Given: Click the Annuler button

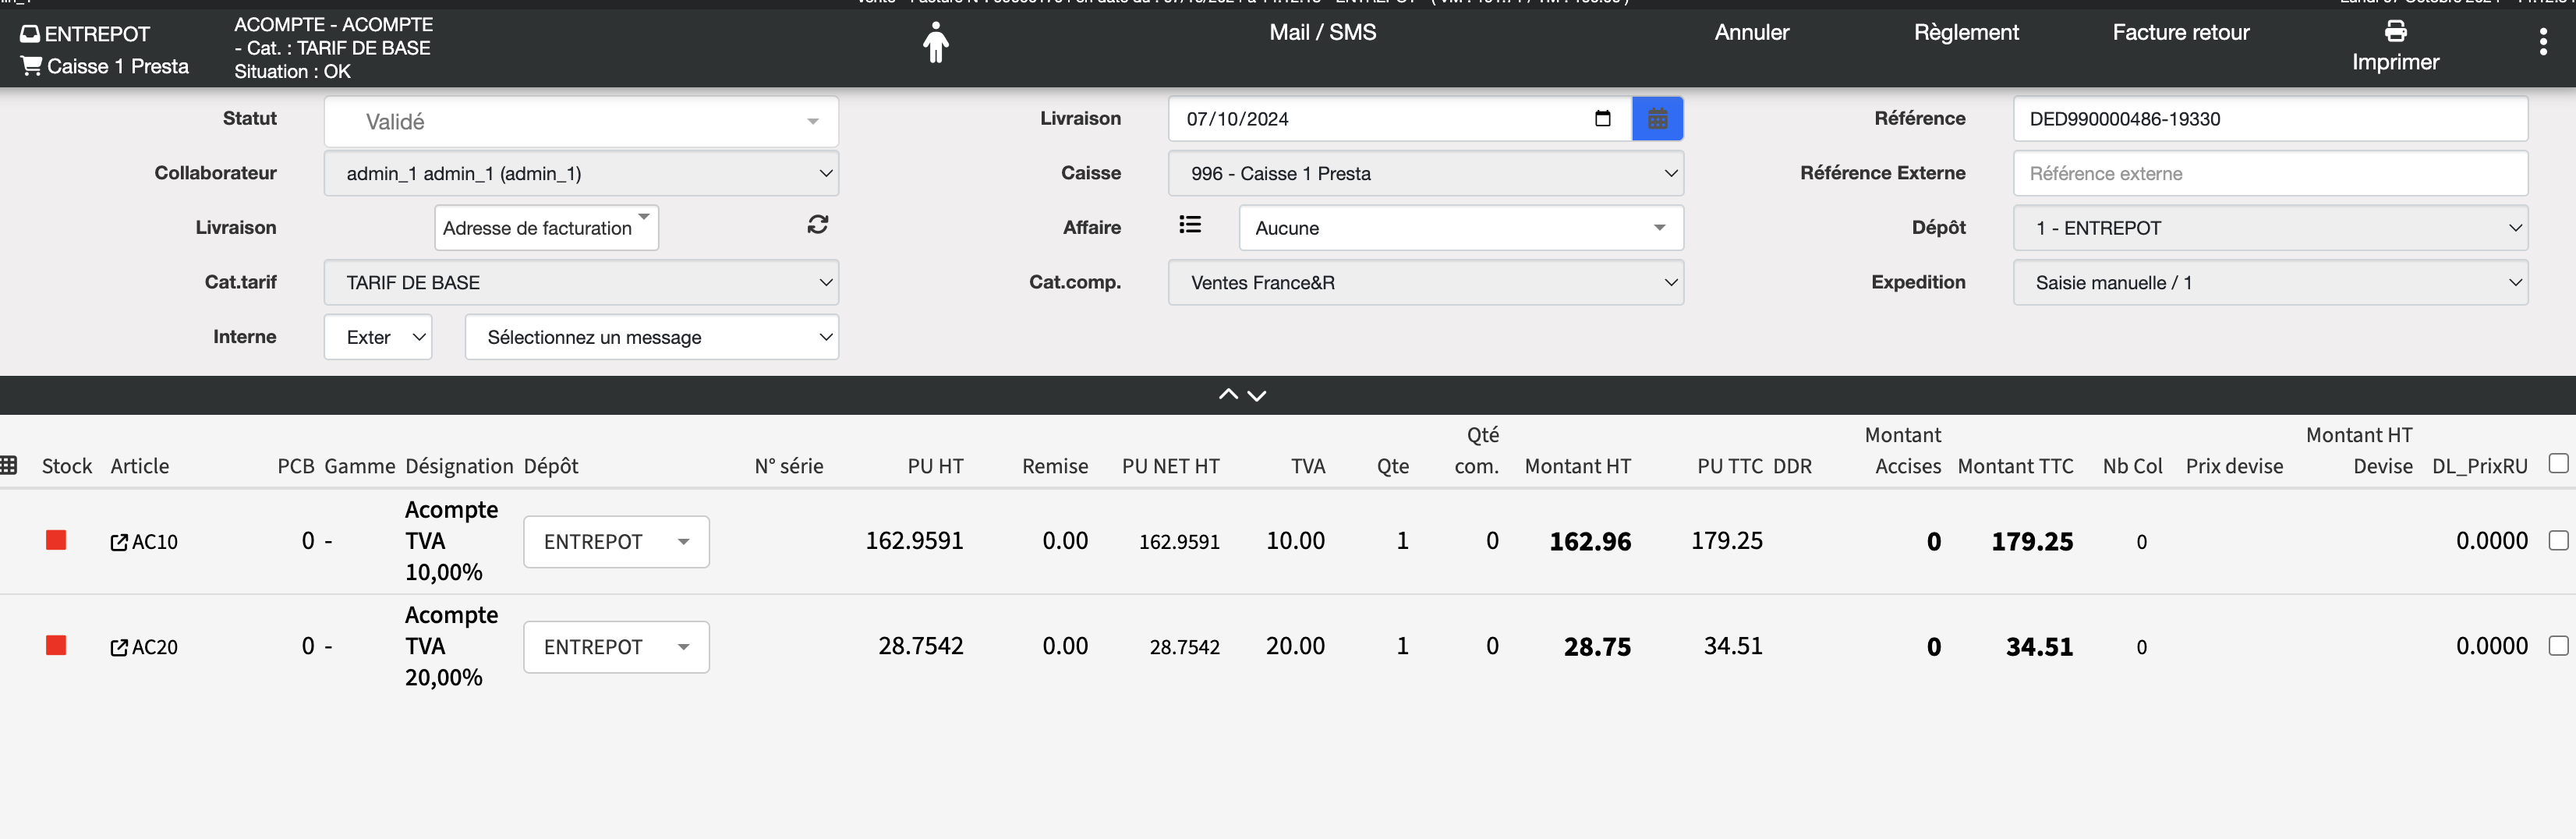Looking at the screenshot, I should 1751,33.
